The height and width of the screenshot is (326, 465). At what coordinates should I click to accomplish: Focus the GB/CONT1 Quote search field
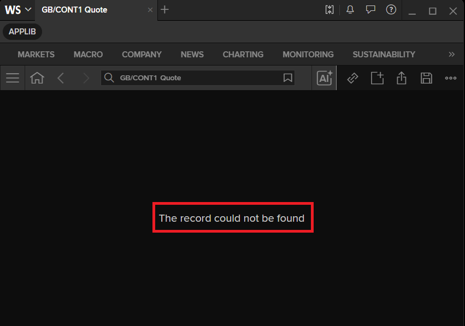click(x=198, y=78)
